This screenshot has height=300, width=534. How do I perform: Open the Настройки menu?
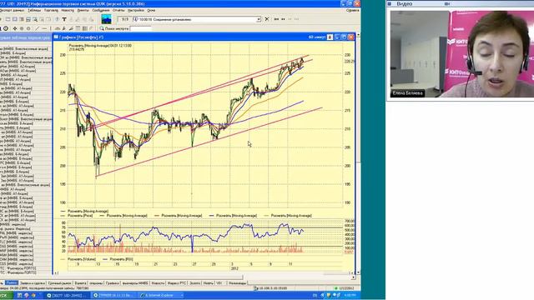click(136, 10)
